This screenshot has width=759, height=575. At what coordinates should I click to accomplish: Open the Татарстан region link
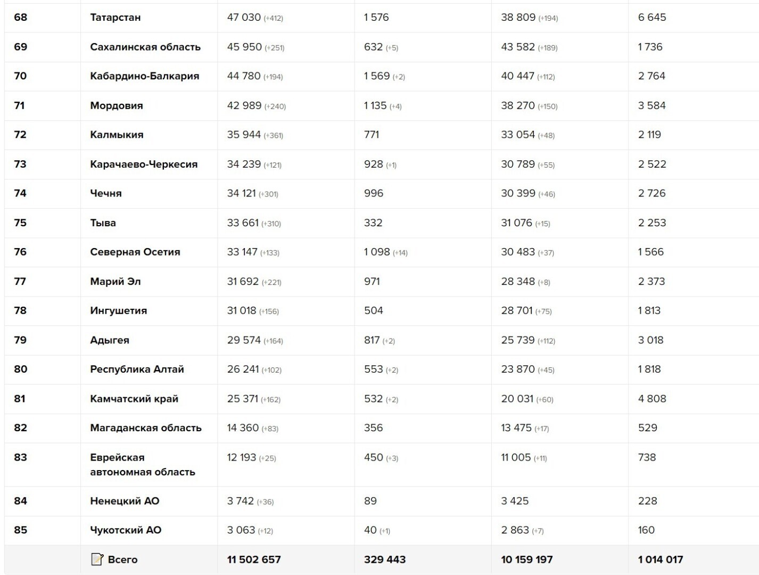pos(115,18)
